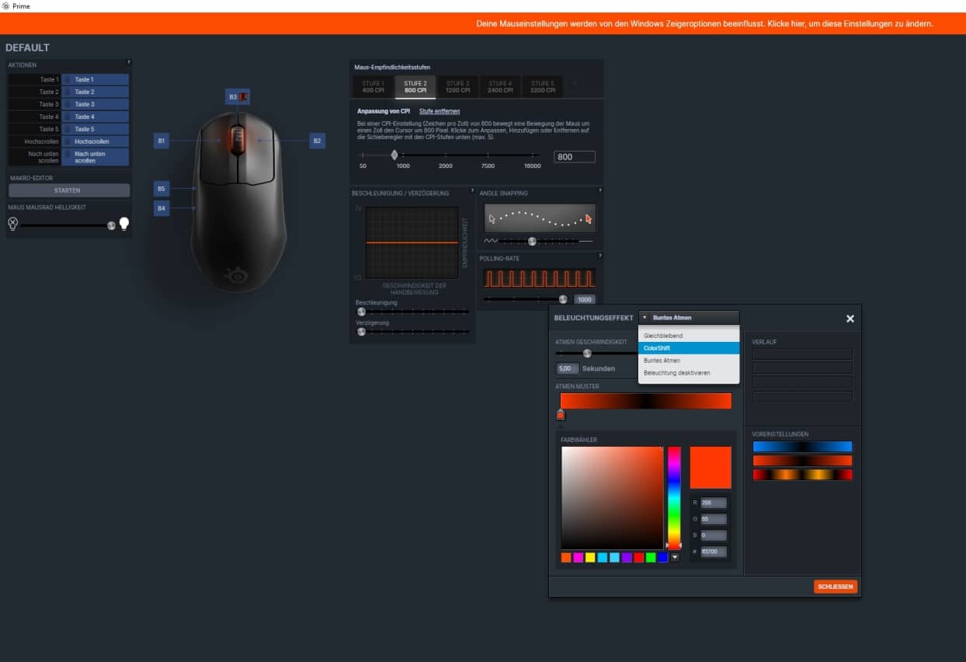Click the bright lightbulb icon for maximum brightness
Viewport: 966px width, 662px height.
(123, 225)
